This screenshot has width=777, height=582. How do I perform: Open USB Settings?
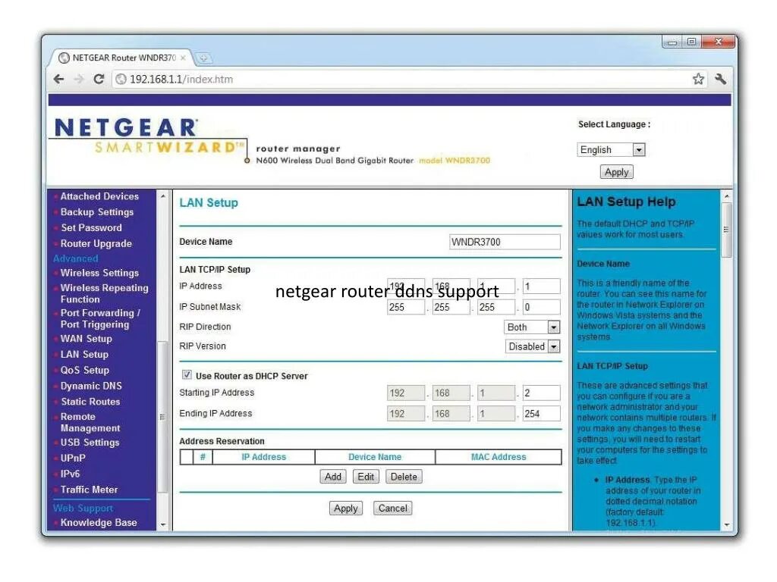(90, 443)
